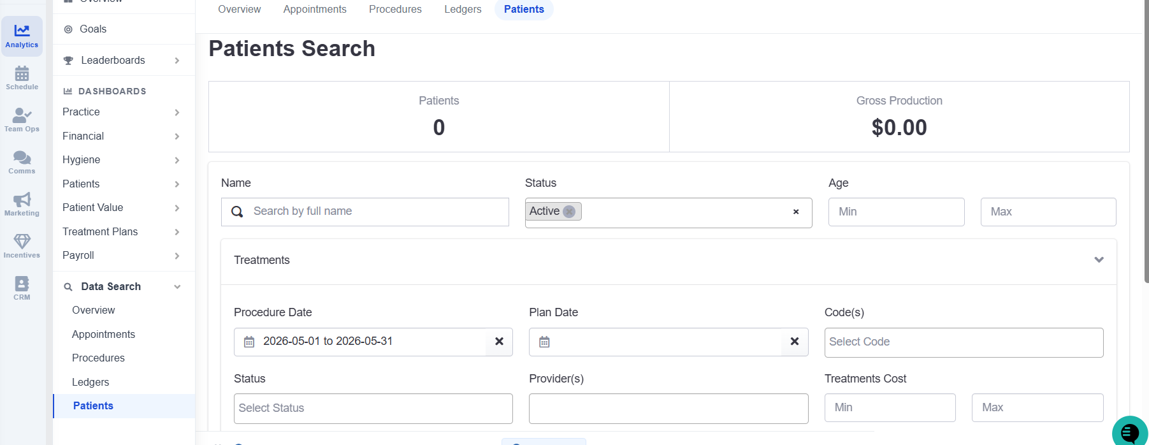
Task: Open the Incentives diamond icon
Action: click(22, 242)
